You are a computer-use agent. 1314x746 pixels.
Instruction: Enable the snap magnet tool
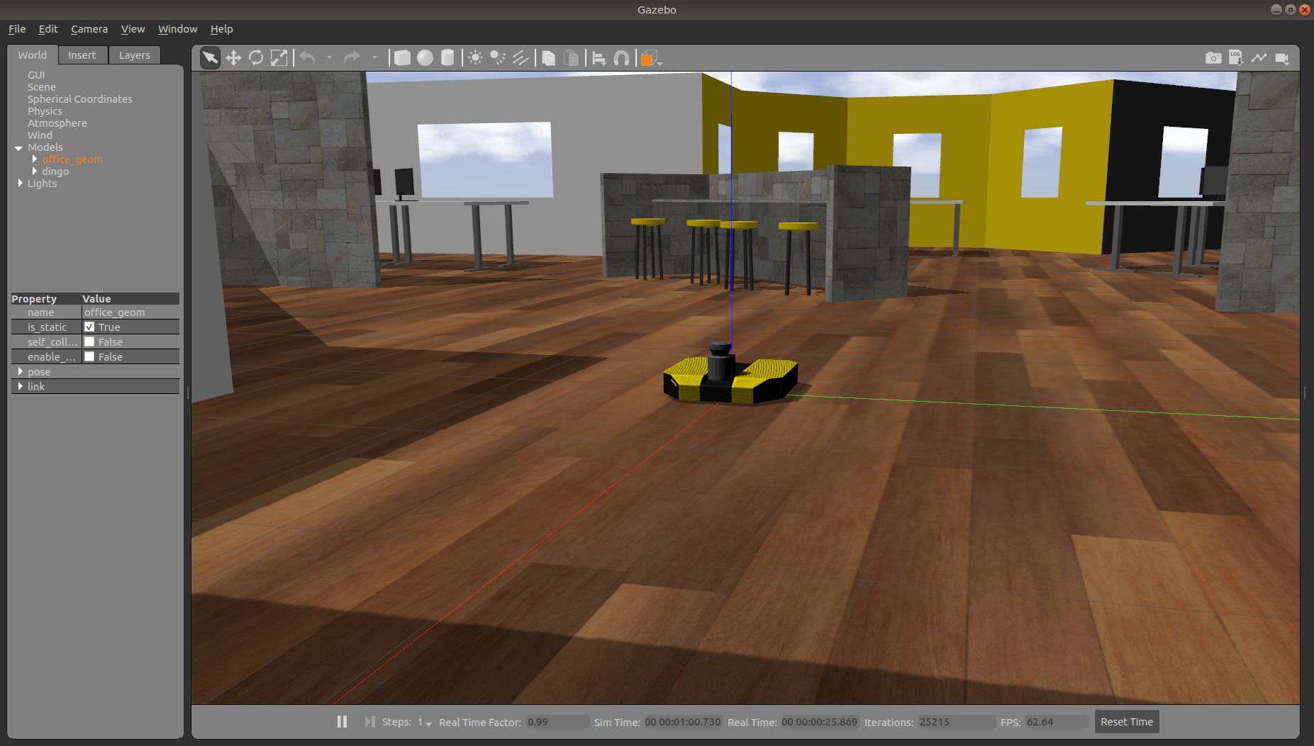pyautogui.click(x=621, y=58)
